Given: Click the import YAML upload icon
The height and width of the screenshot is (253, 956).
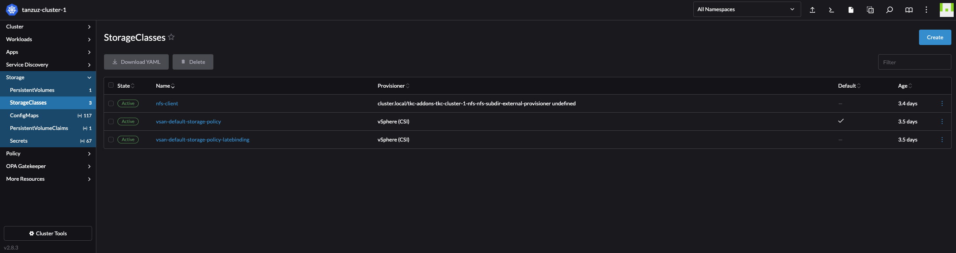Looking at the screenshot, I should coord(812,10).
